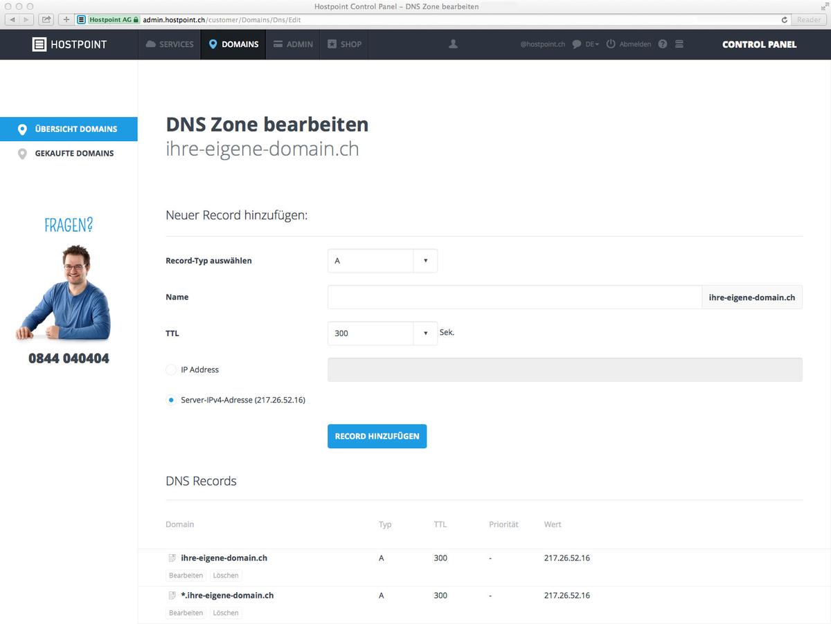The image size is (831, 624).
Task: Click the Hostpoint logo icon
Action: coord(39,44)
